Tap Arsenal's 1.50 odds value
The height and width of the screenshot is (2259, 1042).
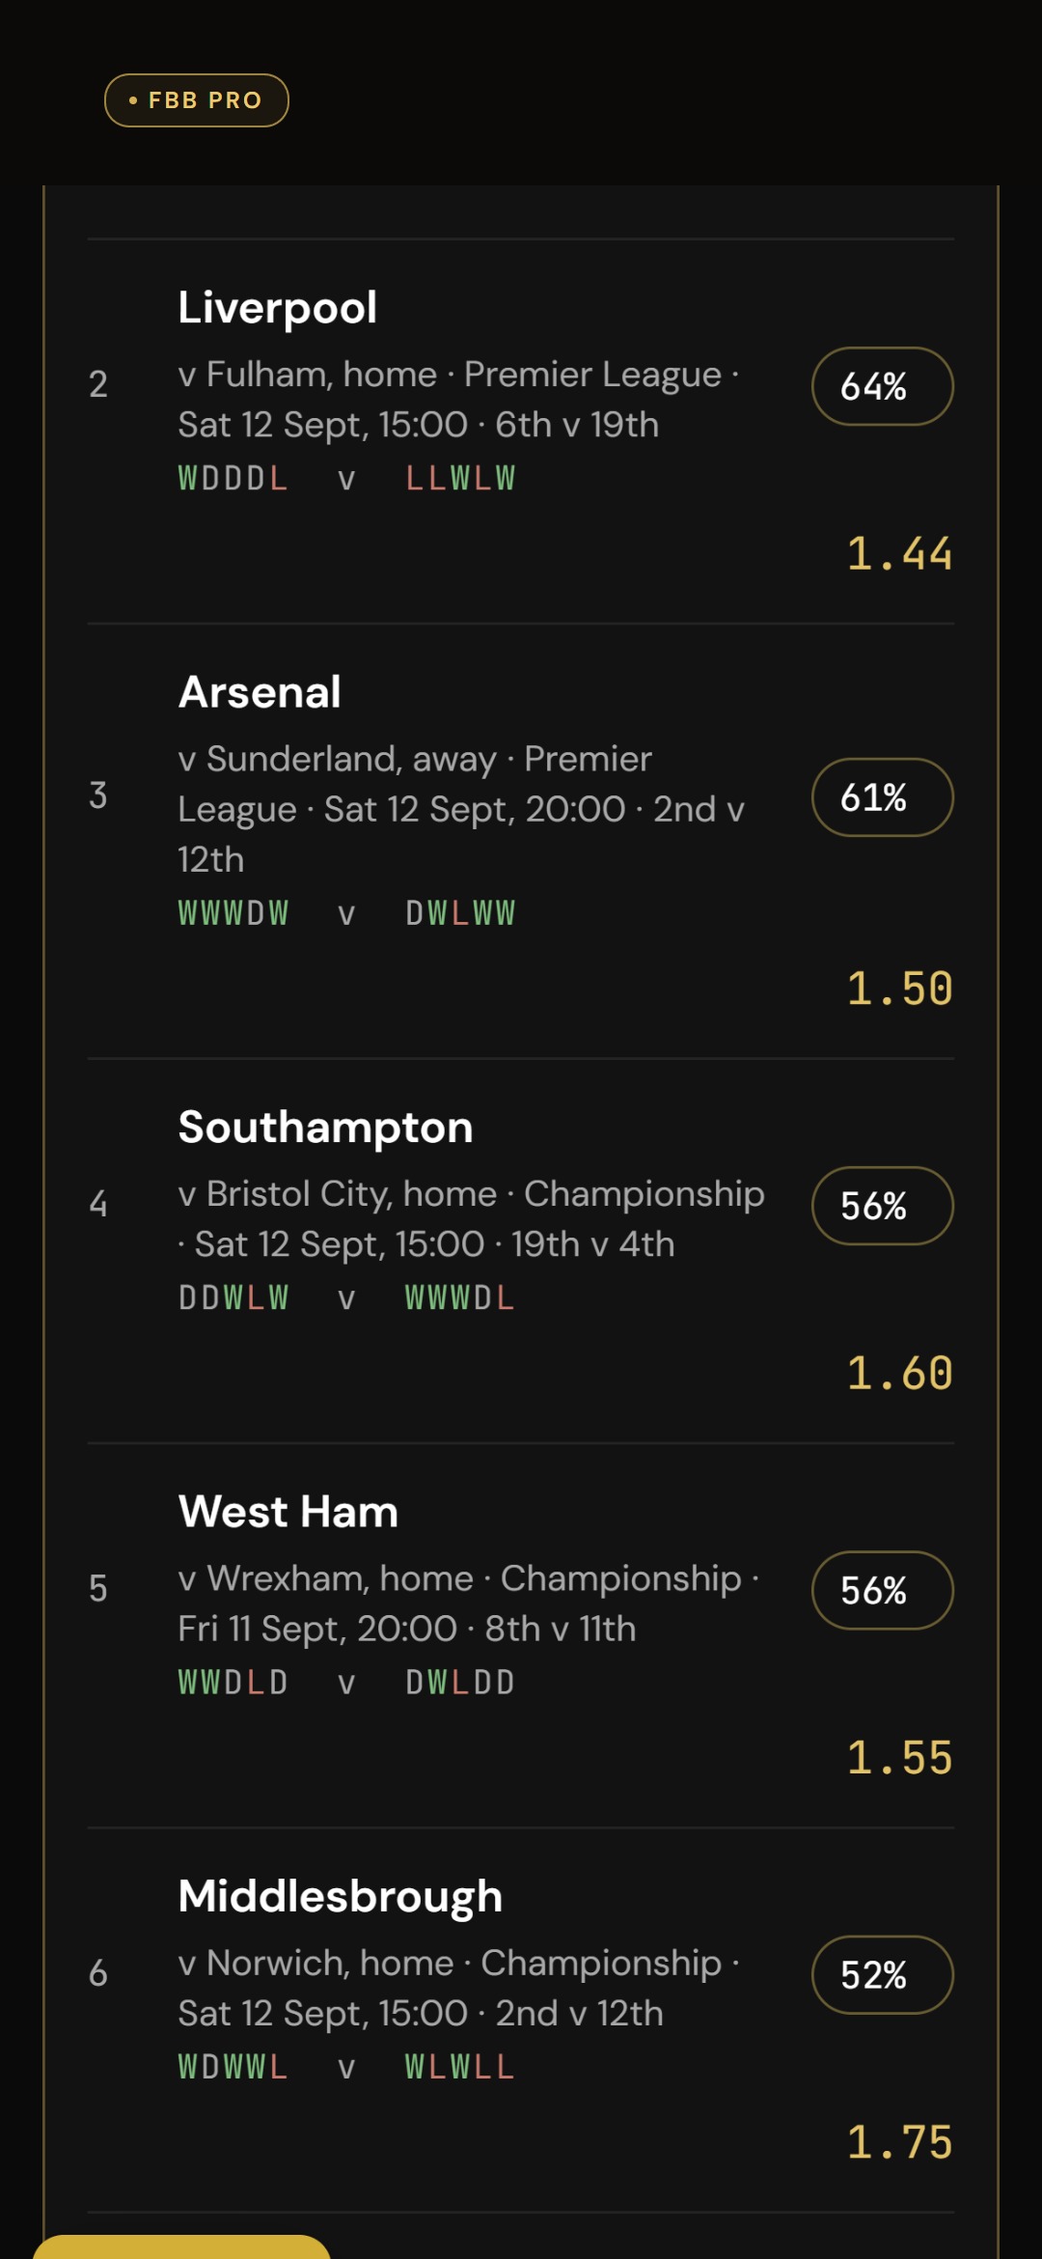[x=899, y=989]
